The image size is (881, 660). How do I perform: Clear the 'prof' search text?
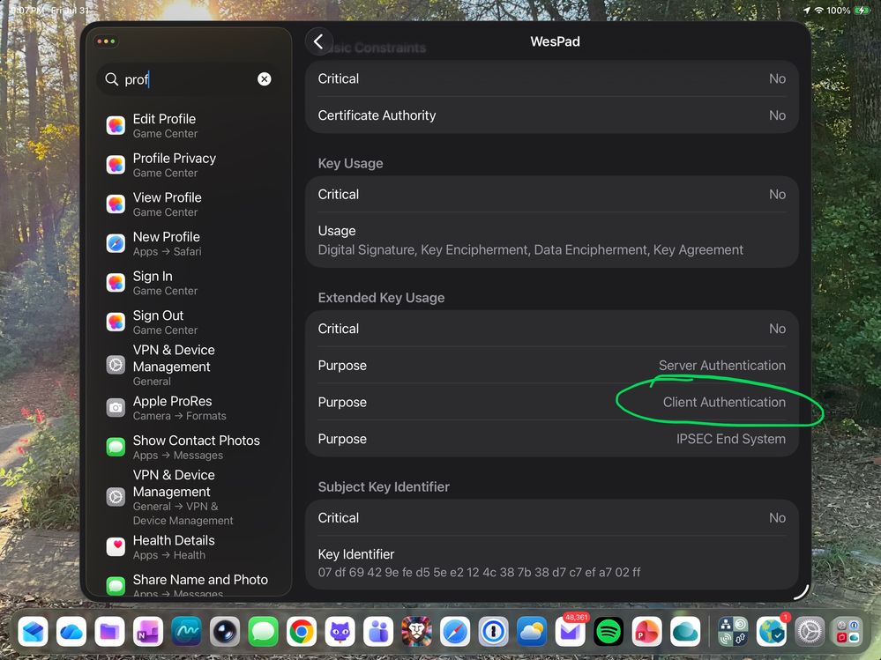[264, 79]
